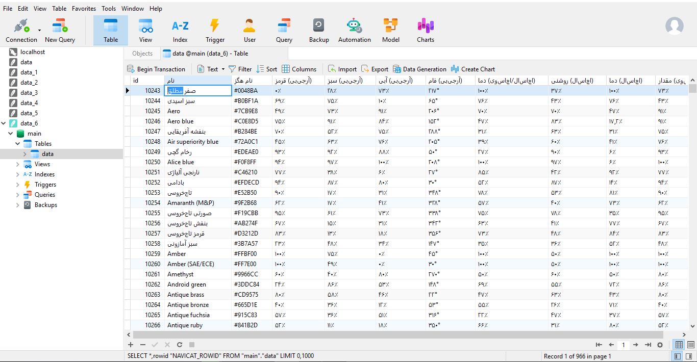Go to next page of records
Viewport: 697px width, 362px height.
636,345
